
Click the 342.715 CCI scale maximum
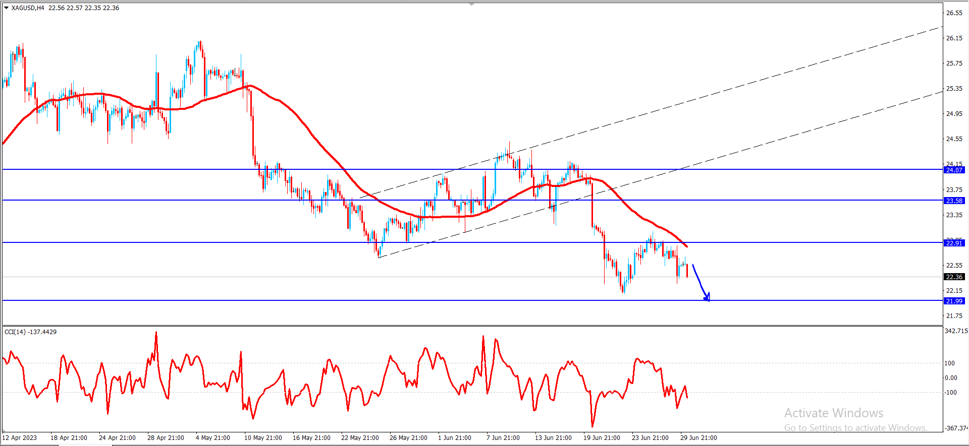coord(956,331)
